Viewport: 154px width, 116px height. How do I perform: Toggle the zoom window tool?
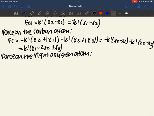(x=16, y=13)
